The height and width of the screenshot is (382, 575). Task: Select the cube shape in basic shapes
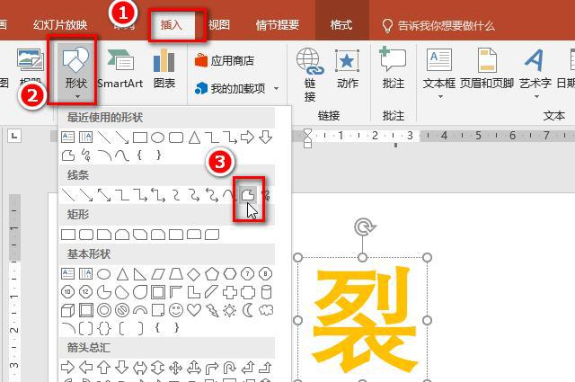68,310
